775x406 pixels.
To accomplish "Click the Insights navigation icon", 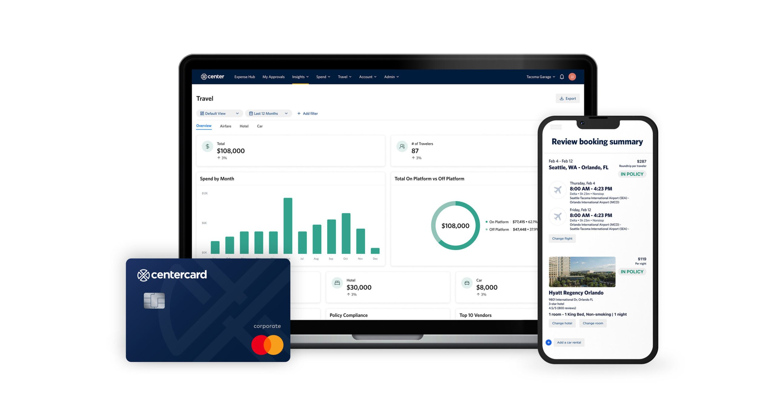I will [299, 76].
